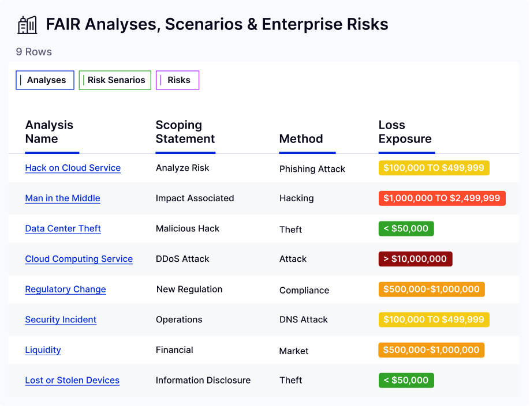This screenshot has width=530, height=406.
Task: Select the Financial scoping cell
Action: click(x=174, y=350)
